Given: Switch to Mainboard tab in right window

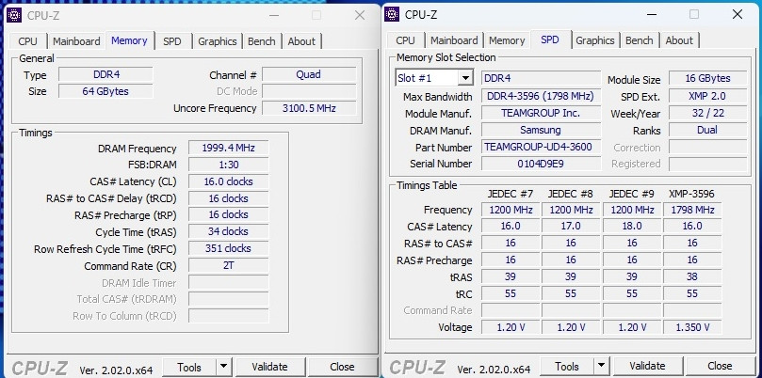Looking at the screenshot, I should (454, 40).
